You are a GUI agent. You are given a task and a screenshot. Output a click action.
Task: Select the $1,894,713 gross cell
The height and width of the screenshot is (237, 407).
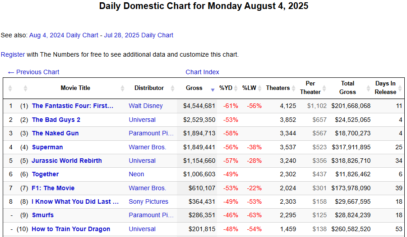[199, 133]
